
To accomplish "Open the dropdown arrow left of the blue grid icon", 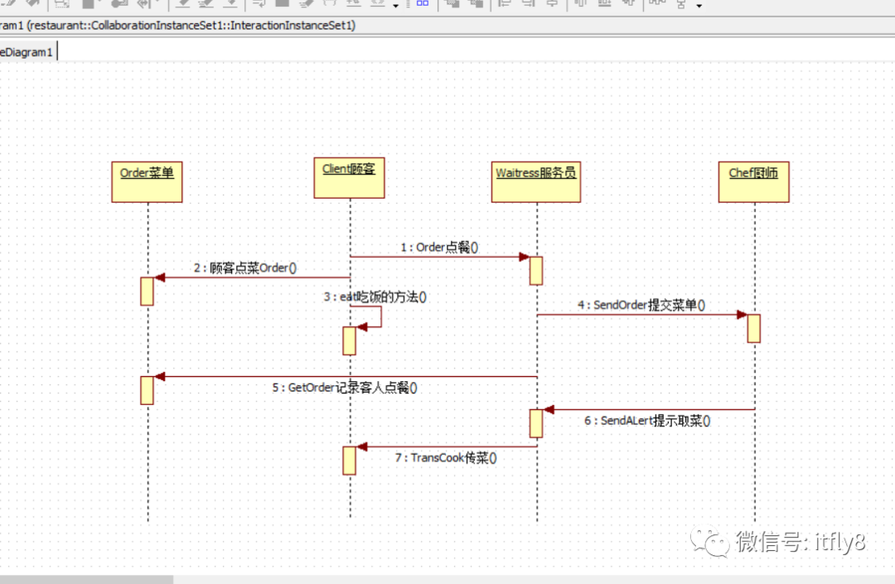I will point(395,6).
